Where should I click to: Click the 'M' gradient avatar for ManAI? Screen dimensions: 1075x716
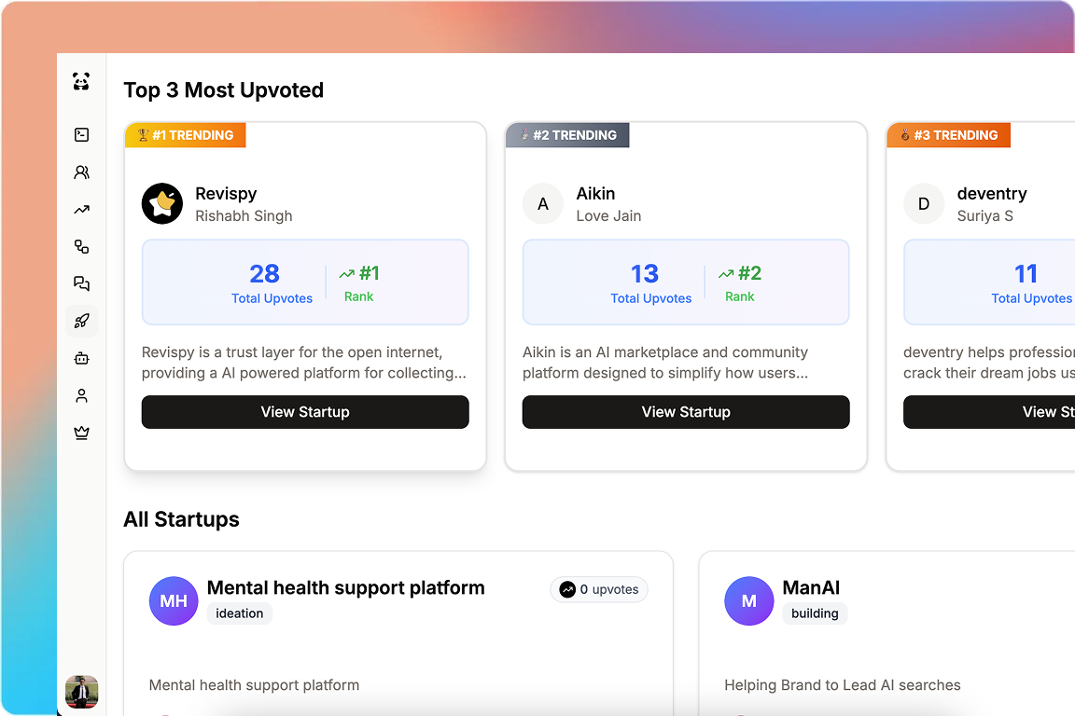click(749, 601)
